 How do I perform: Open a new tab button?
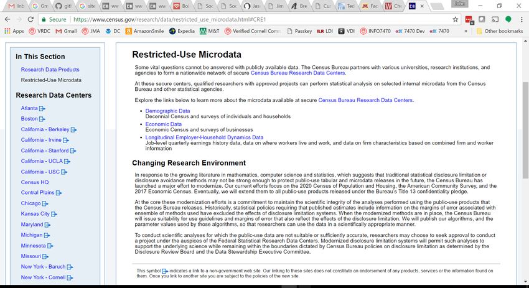pos(438,6)
